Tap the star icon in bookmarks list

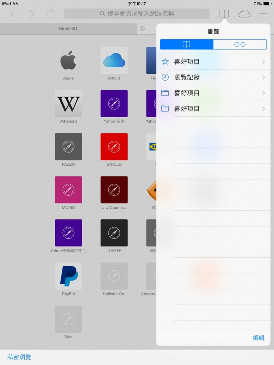coord(165,62)
